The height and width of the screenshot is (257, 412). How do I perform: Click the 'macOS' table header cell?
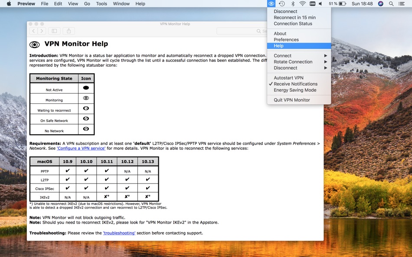45,161
